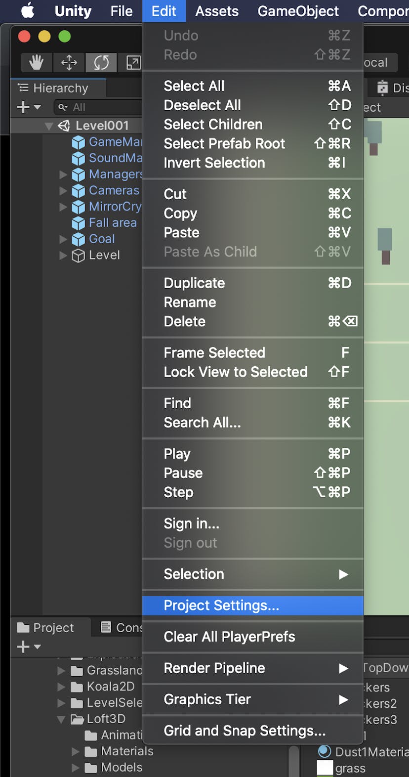Screen dimensions: 409x777
Task: Collapse the Level001 scene foldout
Action: tap(48, 126)
